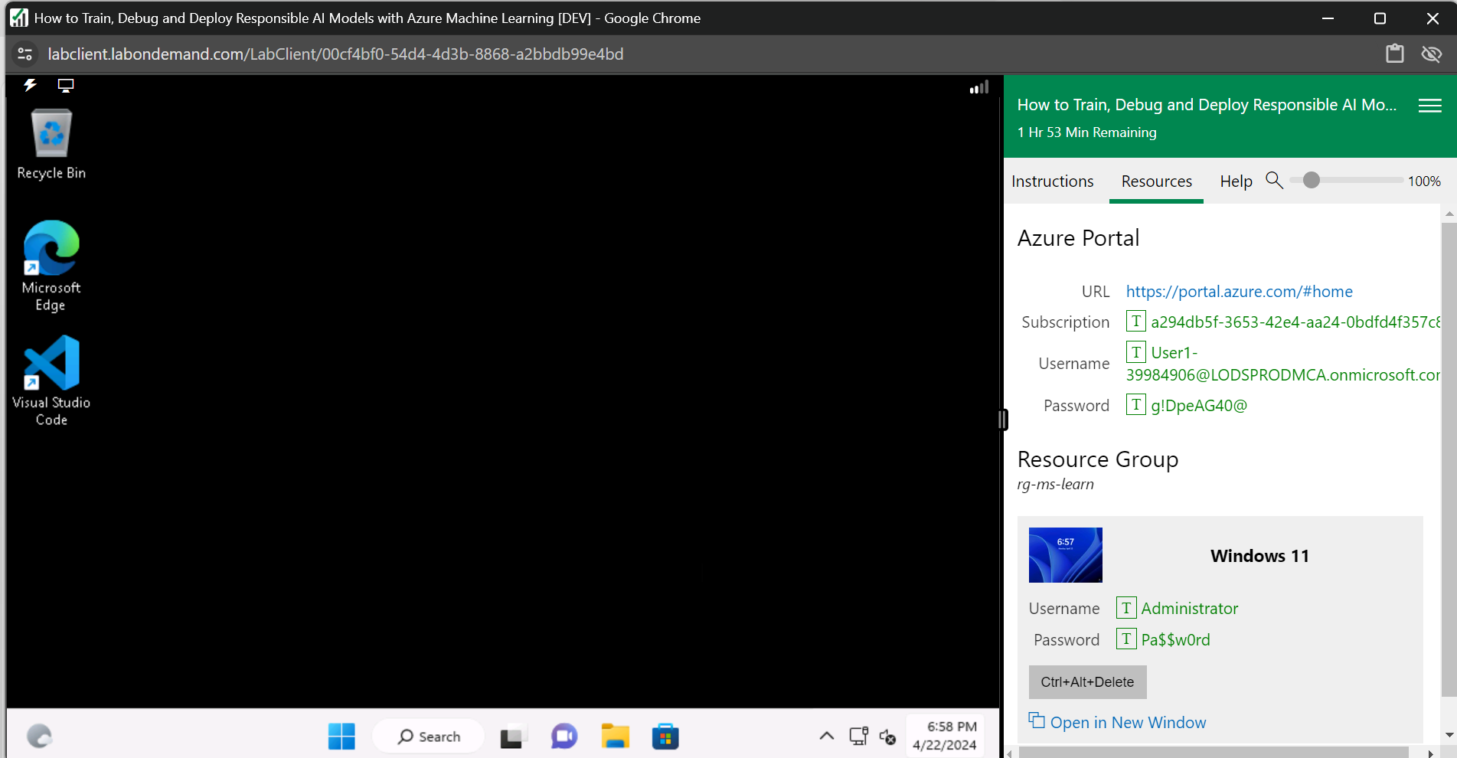Click the zoom slider handle
The image size is (1457, 758).
[x=1312, y=180]
